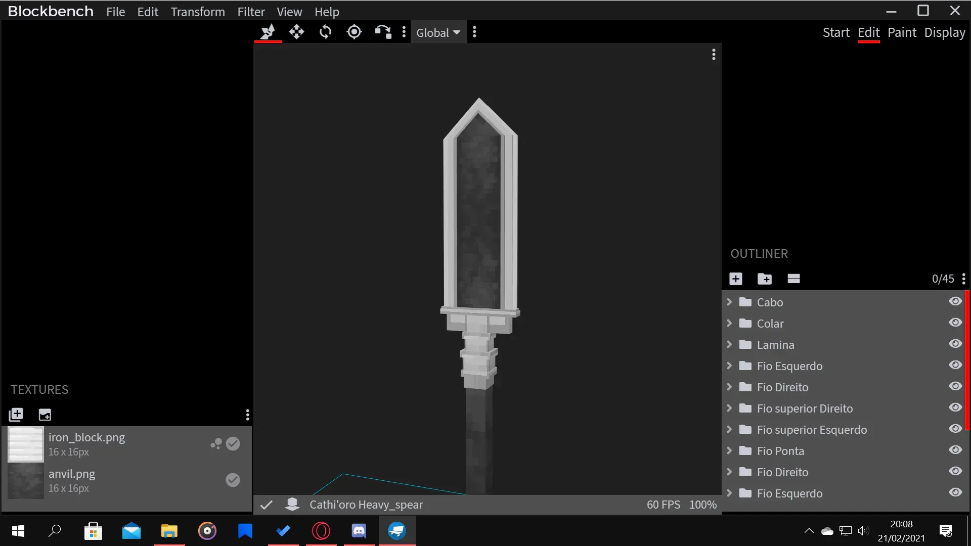Go to the Start tab
The image size is (971, 546).
836,32
